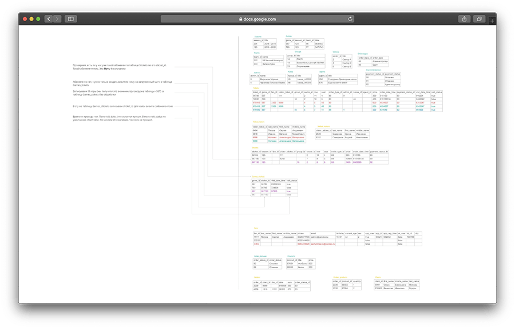Click the Clients table heading
Image resolution: width=515 pixels, height=328 pixels.
pyautogui.click(x=379, y=277)
